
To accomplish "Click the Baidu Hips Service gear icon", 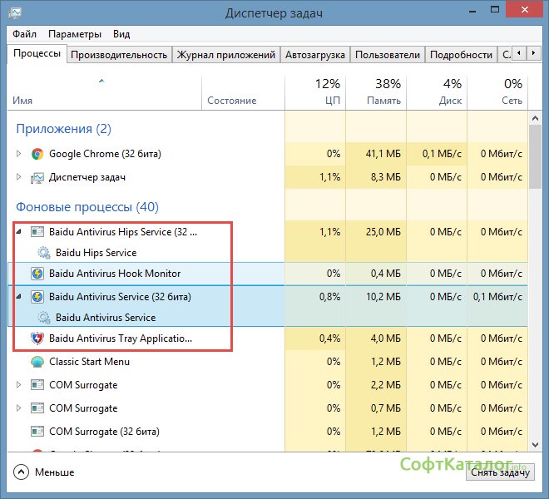I will (43, 253).
